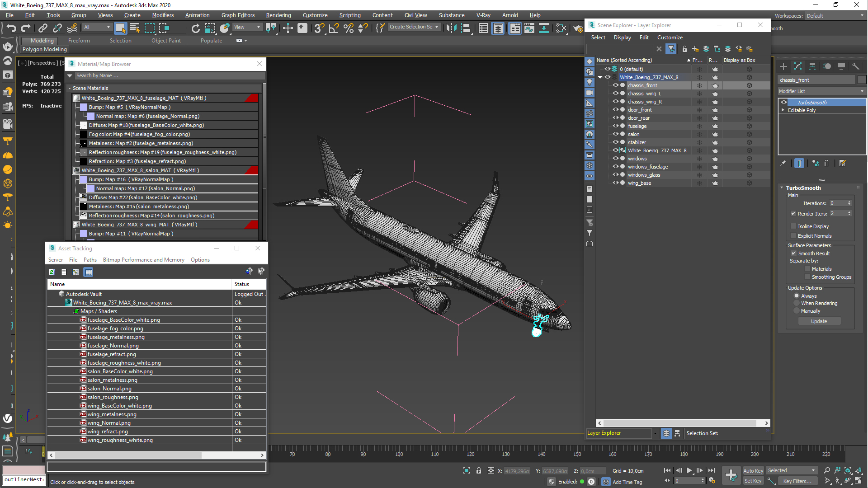Enable Separate by Smoothing Groups
This screenshot has width=868, height=488.
807,277
